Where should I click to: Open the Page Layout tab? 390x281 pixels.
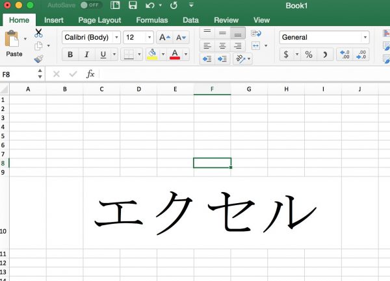(99, 20)
